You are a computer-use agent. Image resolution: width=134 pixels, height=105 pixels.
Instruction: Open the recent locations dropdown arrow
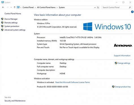(11, 7)
